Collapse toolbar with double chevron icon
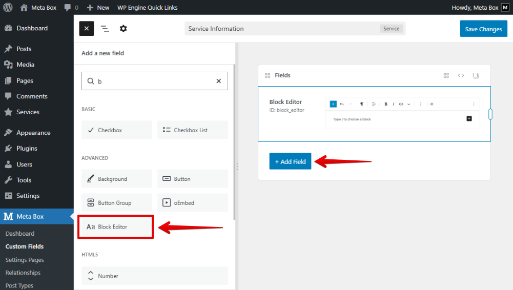 432,104
